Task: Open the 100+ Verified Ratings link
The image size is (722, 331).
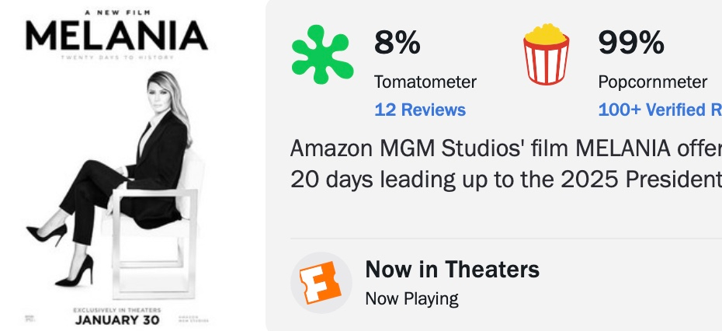Action: click(659, 110)
